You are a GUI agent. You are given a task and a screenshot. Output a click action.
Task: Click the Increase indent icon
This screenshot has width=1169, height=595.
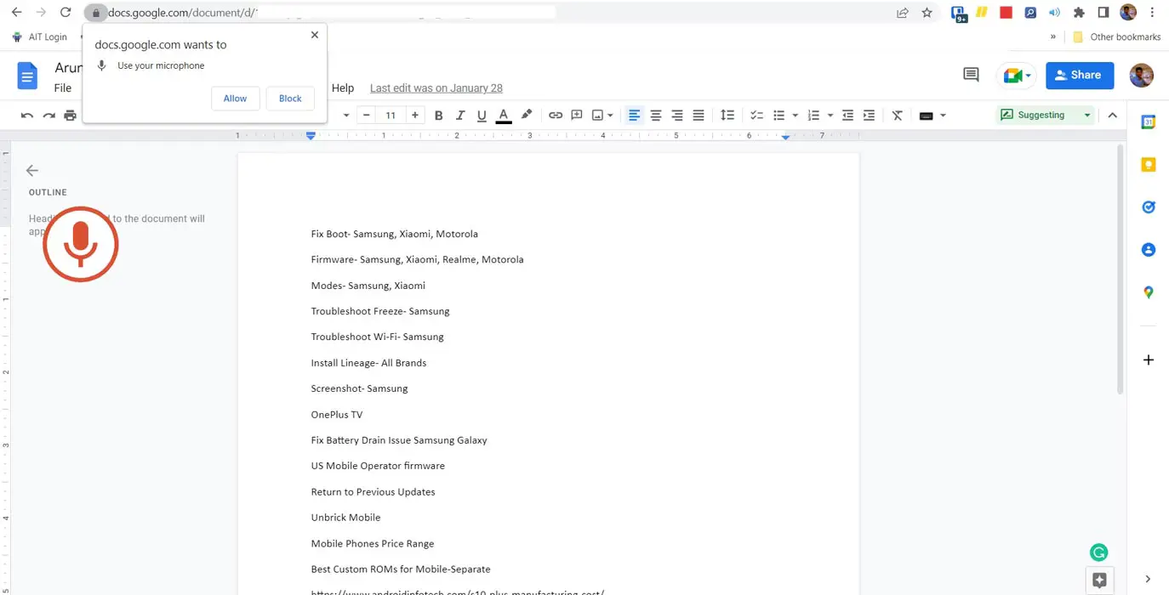coord(869,116)
